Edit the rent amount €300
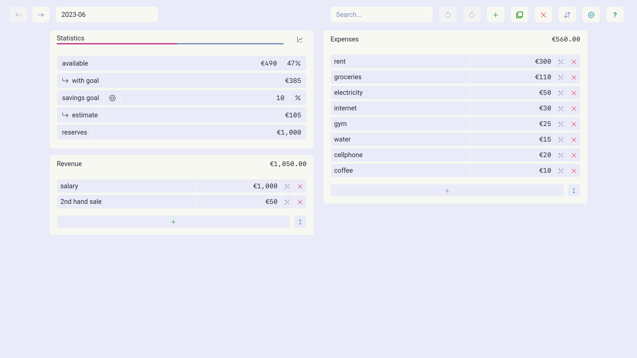 coord(513,62)
